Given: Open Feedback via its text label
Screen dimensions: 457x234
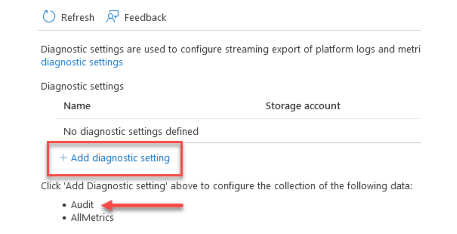Looking at the screenshot, I should point(145,18).
